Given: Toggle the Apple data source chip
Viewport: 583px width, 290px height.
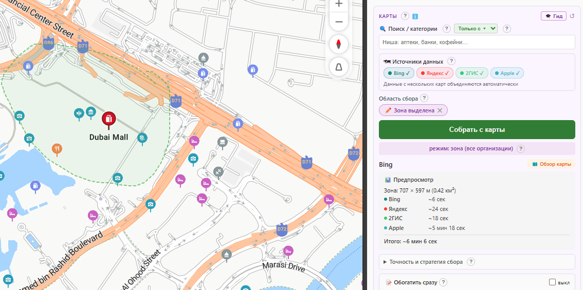Looking at the screenshot, I should (x=507, y=73).
